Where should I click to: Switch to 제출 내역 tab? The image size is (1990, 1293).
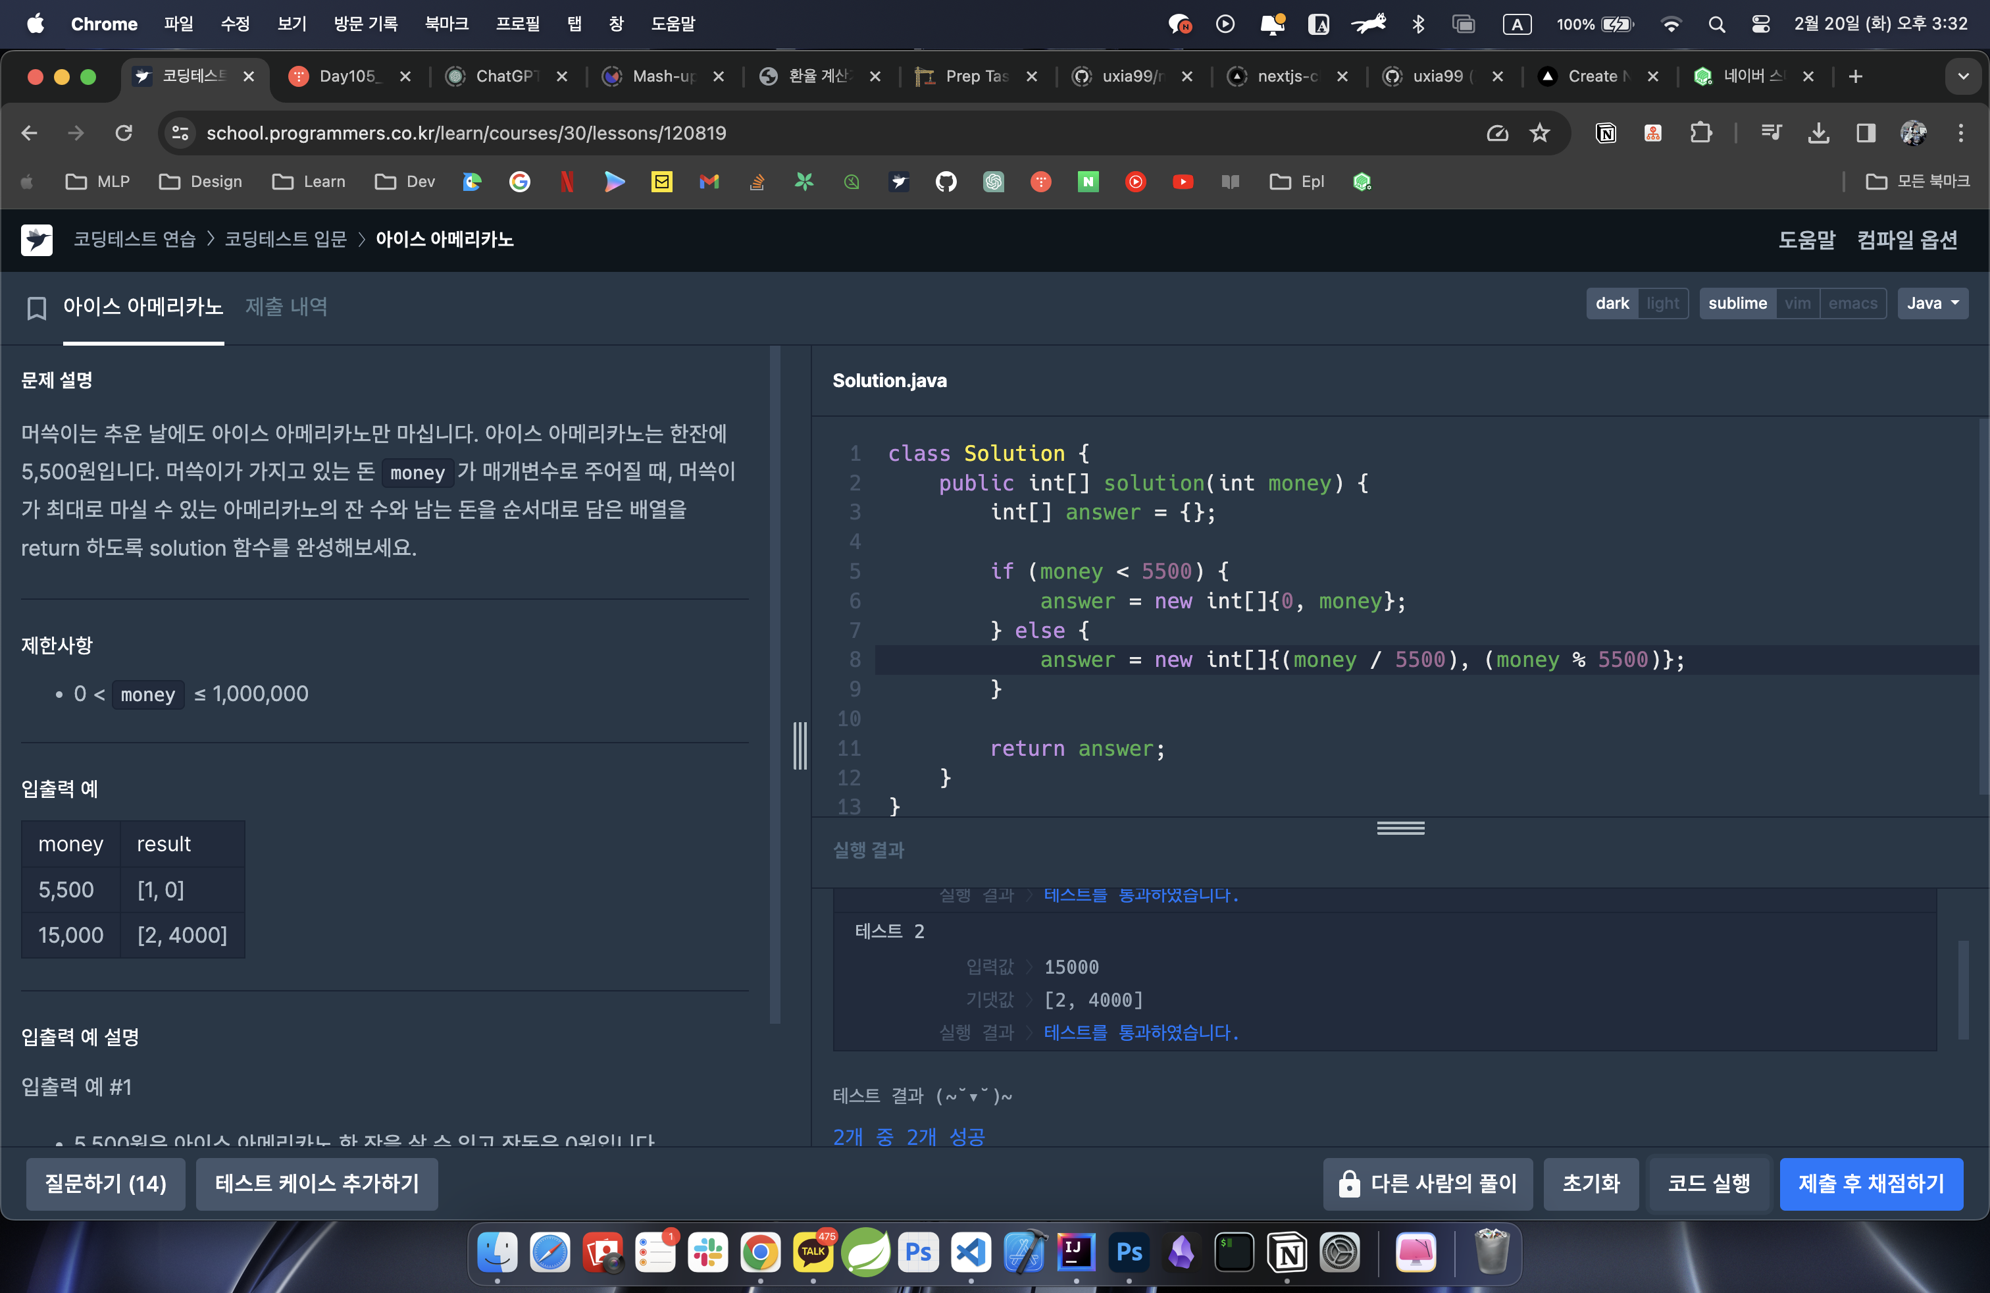tap(286, 307)
